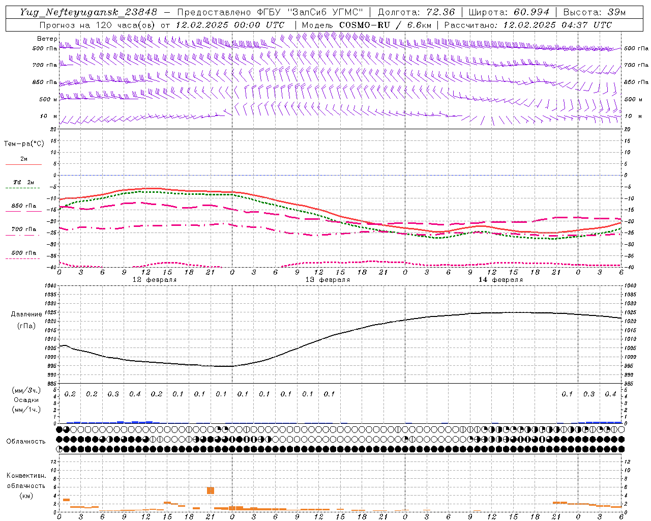651x521 pixels.
Task: Click the Td 2м dew point legend entry
Action: [24, 182]
